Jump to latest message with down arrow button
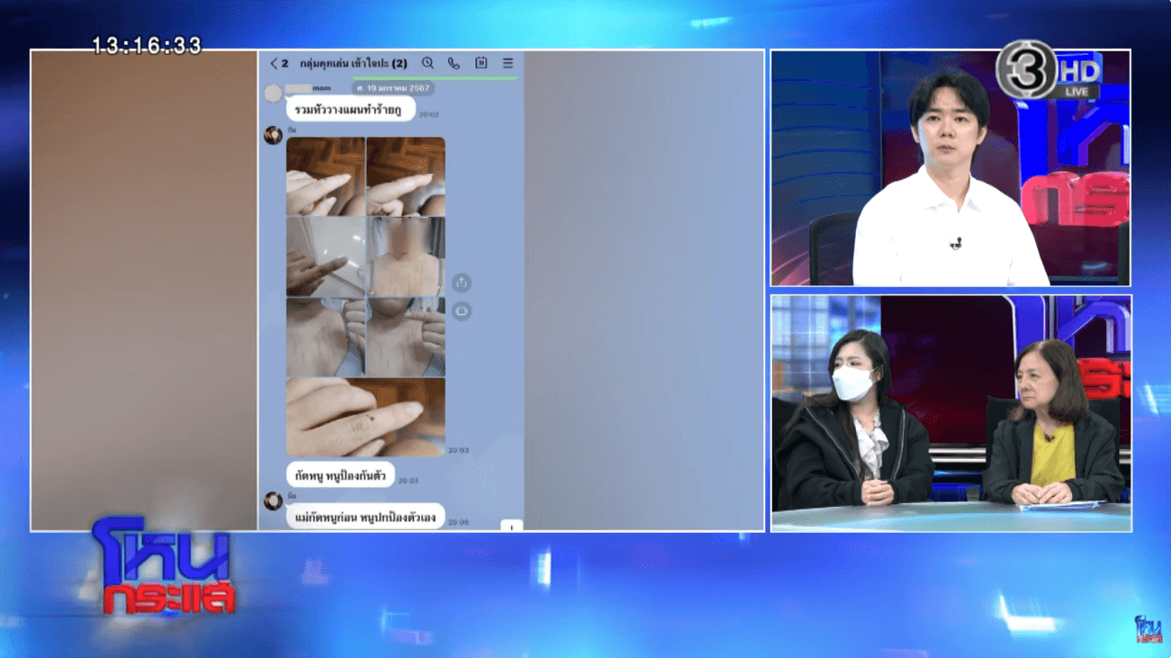This screenshot has width=1171, height=658. [511, 526]
